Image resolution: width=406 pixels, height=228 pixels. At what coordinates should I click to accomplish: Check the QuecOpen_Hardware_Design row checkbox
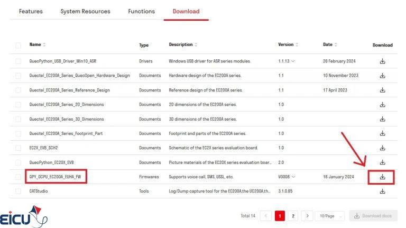pos(18,76)
